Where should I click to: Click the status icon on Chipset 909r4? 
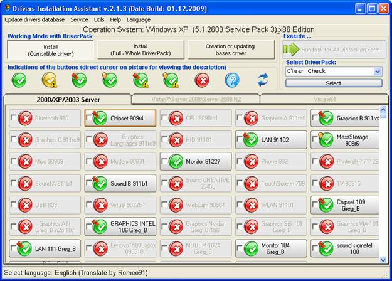pos(100,118)
